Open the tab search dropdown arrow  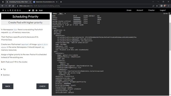(x=153, y=2)
